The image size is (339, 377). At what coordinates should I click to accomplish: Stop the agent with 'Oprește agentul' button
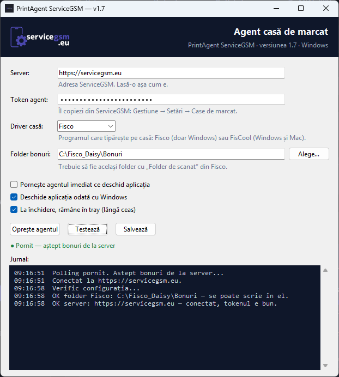(x=35, y=229)
